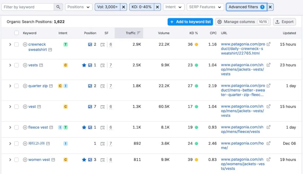Open external link icon for womens vests URL

point(268,159)
